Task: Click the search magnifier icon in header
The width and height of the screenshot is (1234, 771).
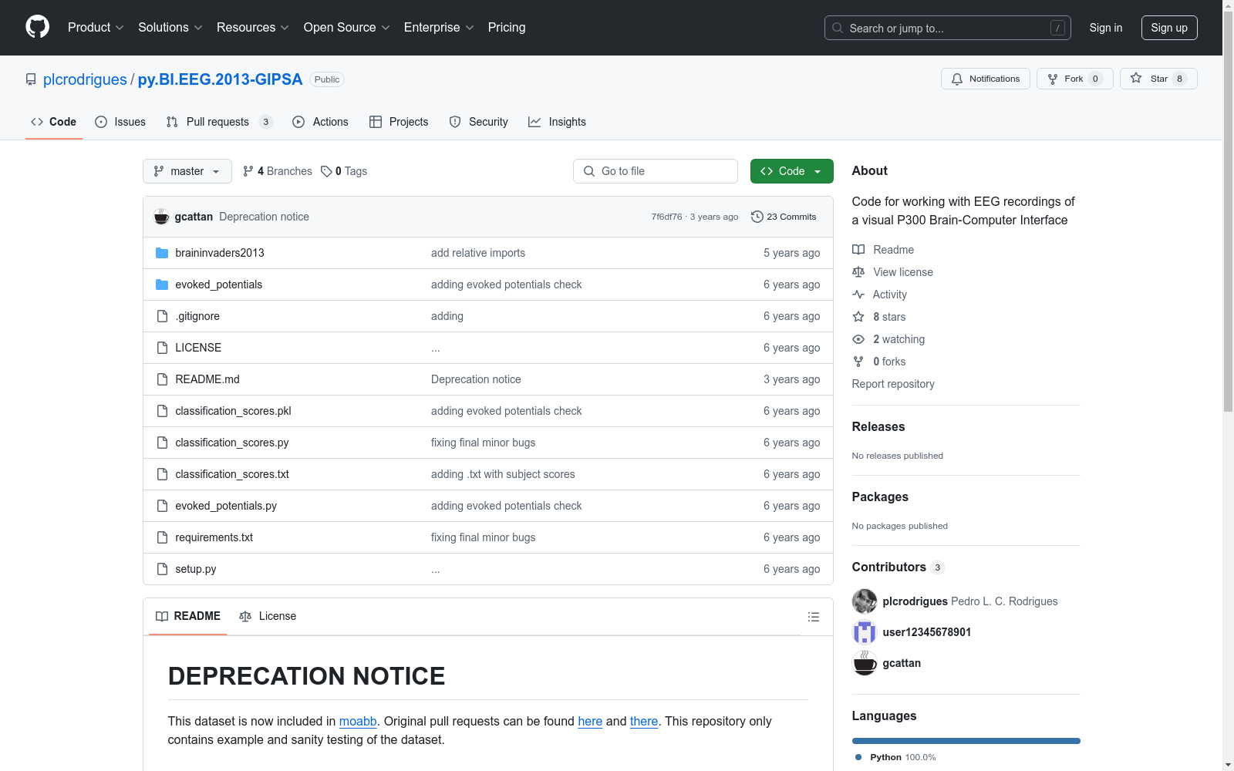Action: tap(838, 28)
